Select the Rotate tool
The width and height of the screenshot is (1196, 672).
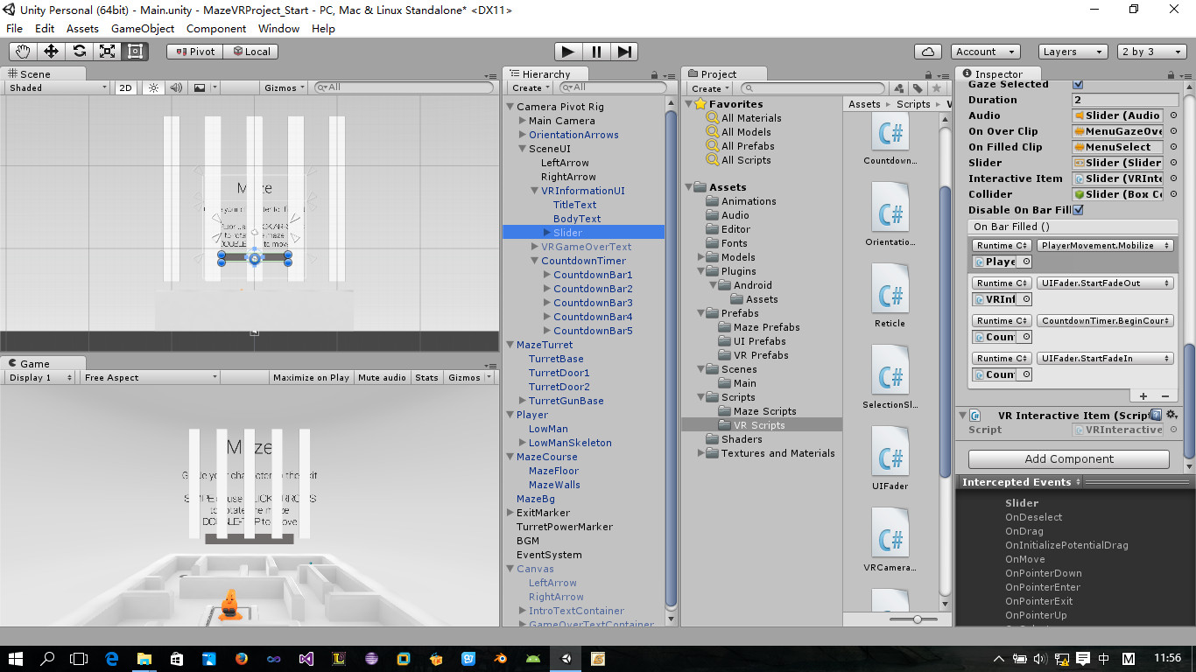click(79, 52)
